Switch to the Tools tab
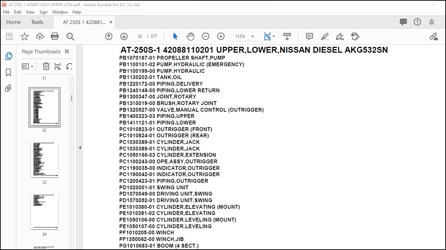The image size is (446, 250). [x=37, y=22]
